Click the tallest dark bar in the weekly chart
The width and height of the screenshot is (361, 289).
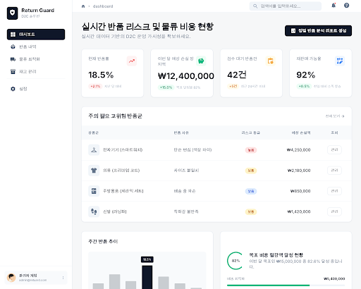click(147, 277)
